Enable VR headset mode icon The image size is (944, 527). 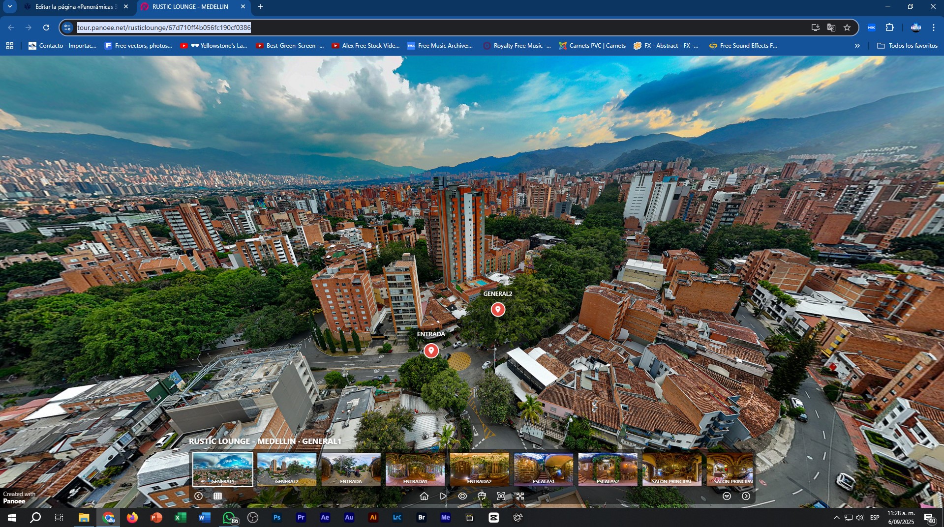pos(482,496)
